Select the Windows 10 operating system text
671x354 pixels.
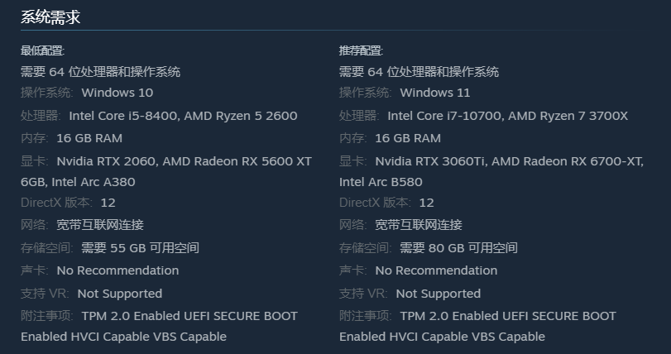pyautogui.click(x=117, y=93)
